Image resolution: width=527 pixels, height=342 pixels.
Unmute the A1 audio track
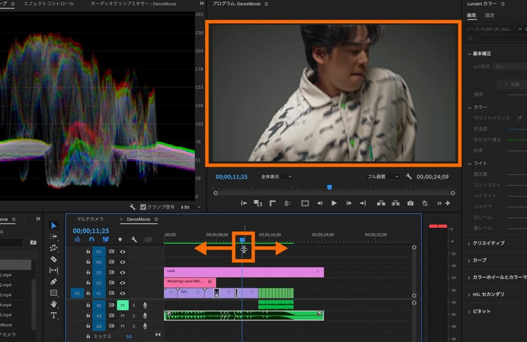click(x=122, y=305)
